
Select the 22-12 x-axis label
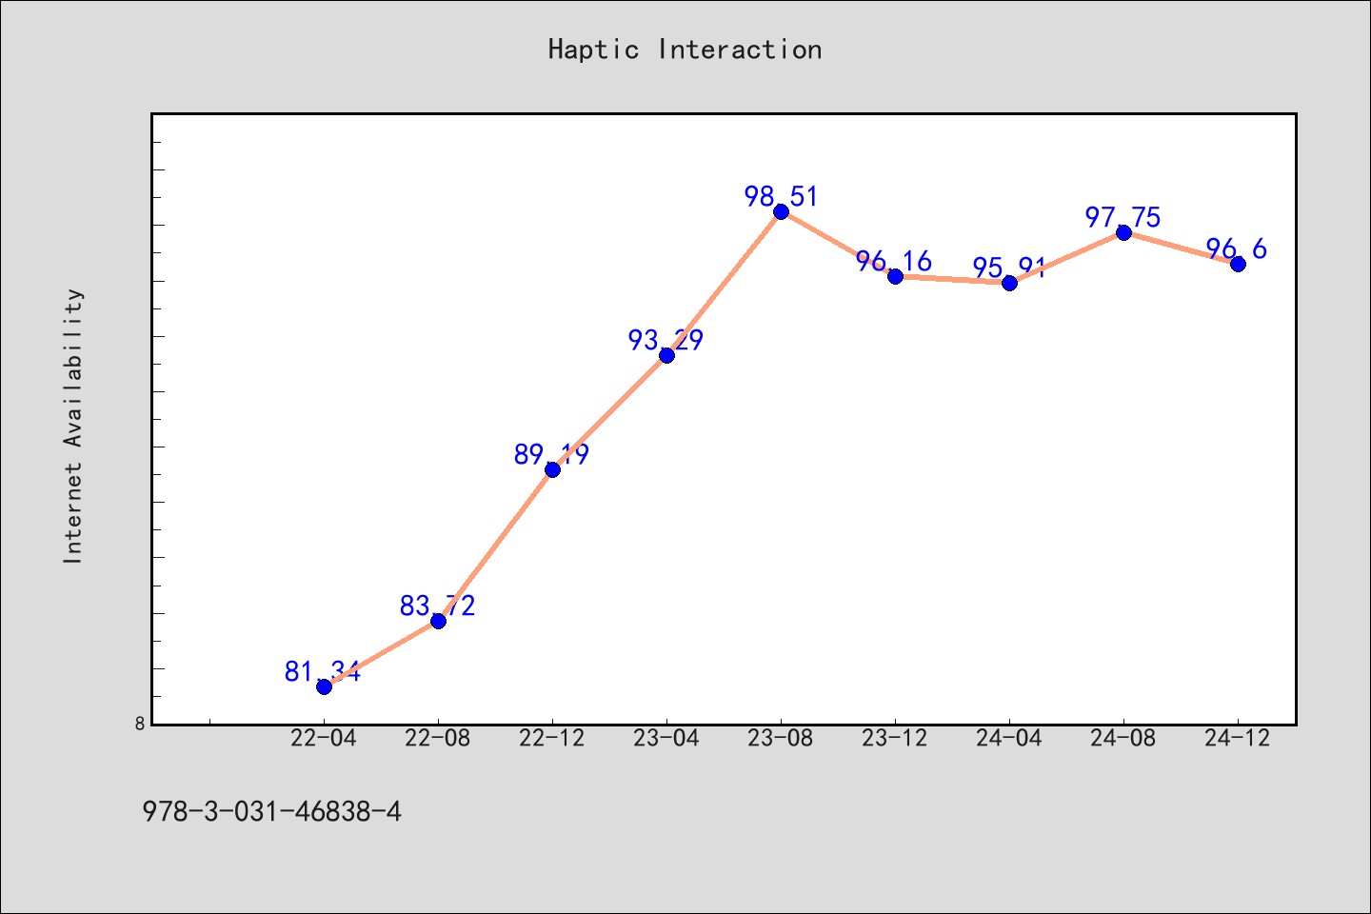[x=552, y=739]
